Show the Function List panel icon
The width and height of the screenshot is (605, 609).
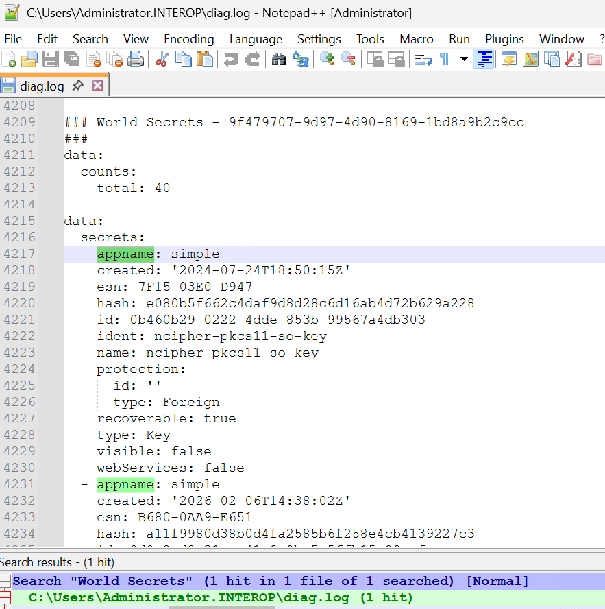coord(573,60)
